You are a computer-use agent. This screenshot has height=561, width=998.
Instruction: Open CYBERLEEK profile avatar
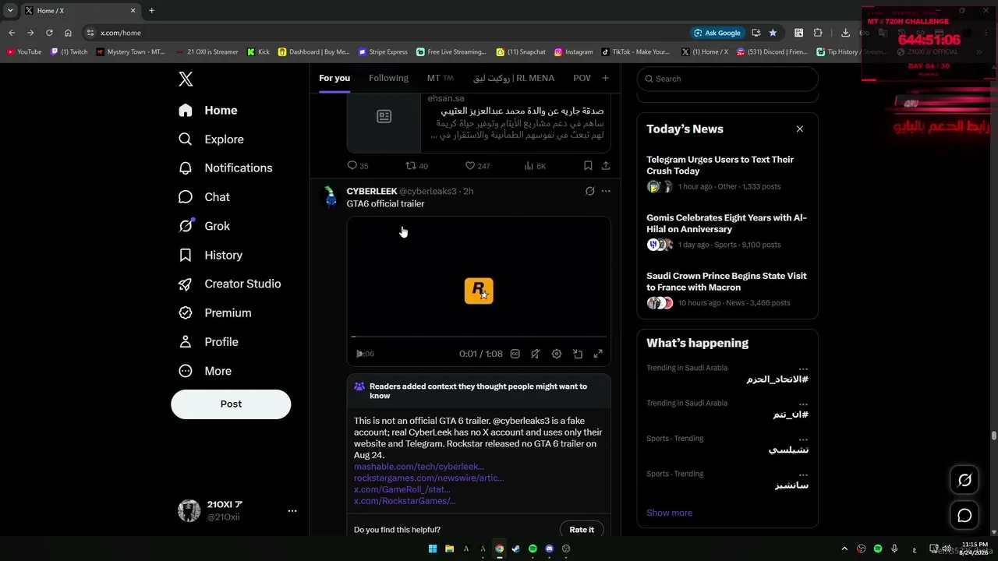pos(331,197)
